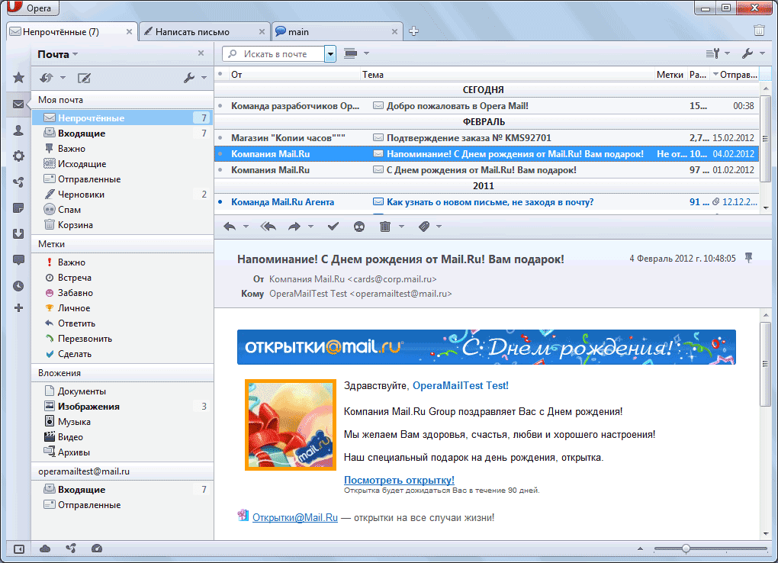778x563 pixels.
Task: Open the search field dropdown arrow
Action: 330,53
